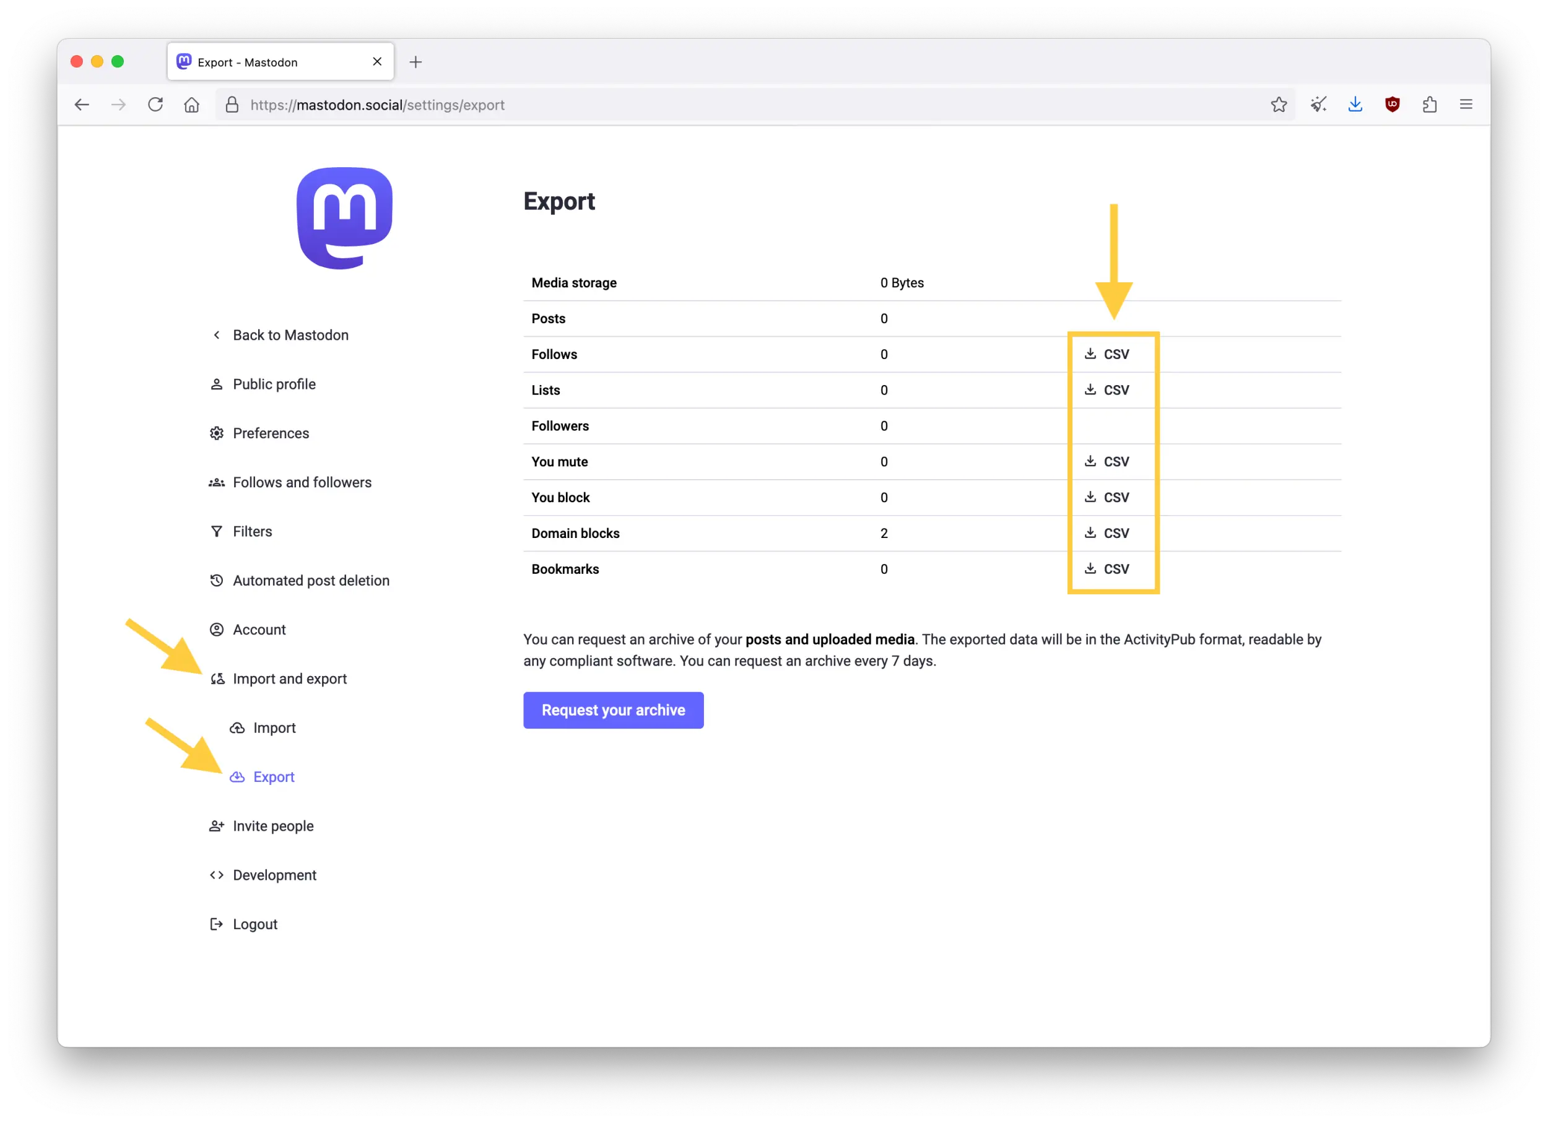Image resolution: width=1548 pixels, height=1123 pixels.
Task: Open the Development settings
Action: tap(274, 875)
